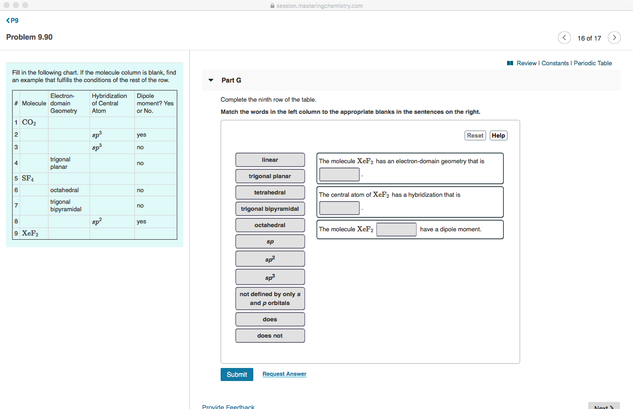Select the linear word tile
The height and width of the screenshot is (409, 633).
point(270,159)
